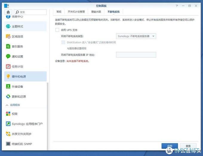Open 索引服务 indexing service
Image resolution: width=203 pixels, height=156 pixels.
coord(17,47)
